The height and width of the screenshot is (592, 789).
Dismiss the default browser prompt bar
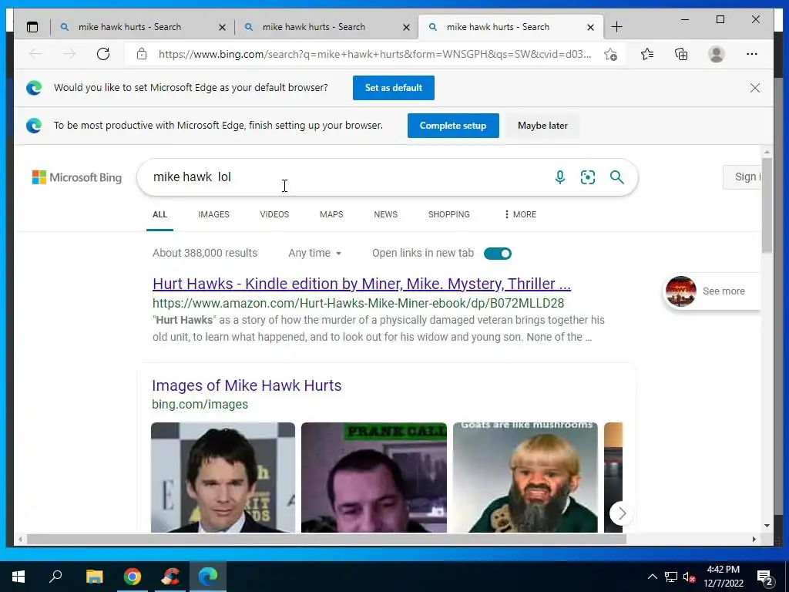coord(755,88)
